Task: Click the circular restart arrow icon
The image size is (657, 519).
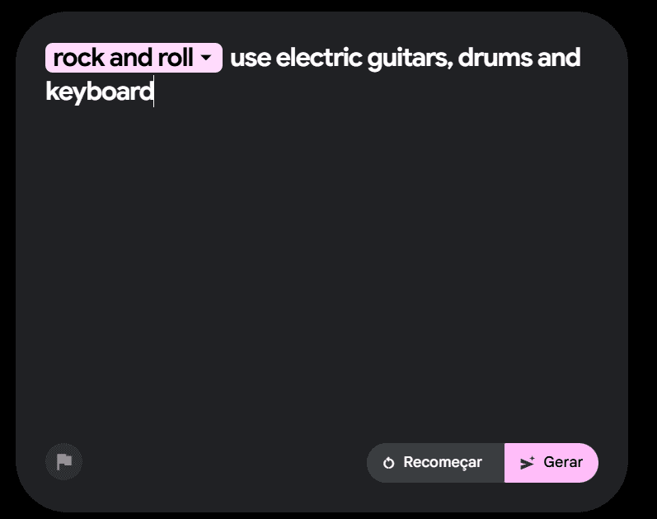Action: (389, 463)
